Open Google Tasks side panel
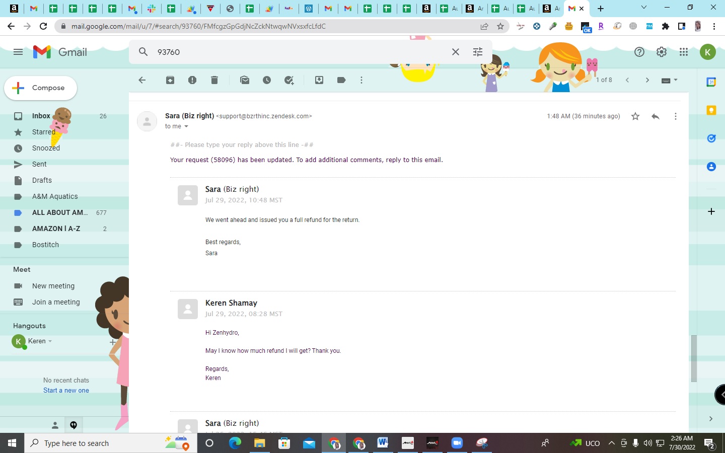 [711, 138]
